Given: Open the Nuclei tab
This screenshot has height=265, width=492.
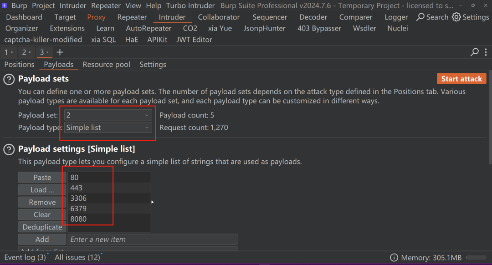Looking at the screenshot, I should 398,29.
